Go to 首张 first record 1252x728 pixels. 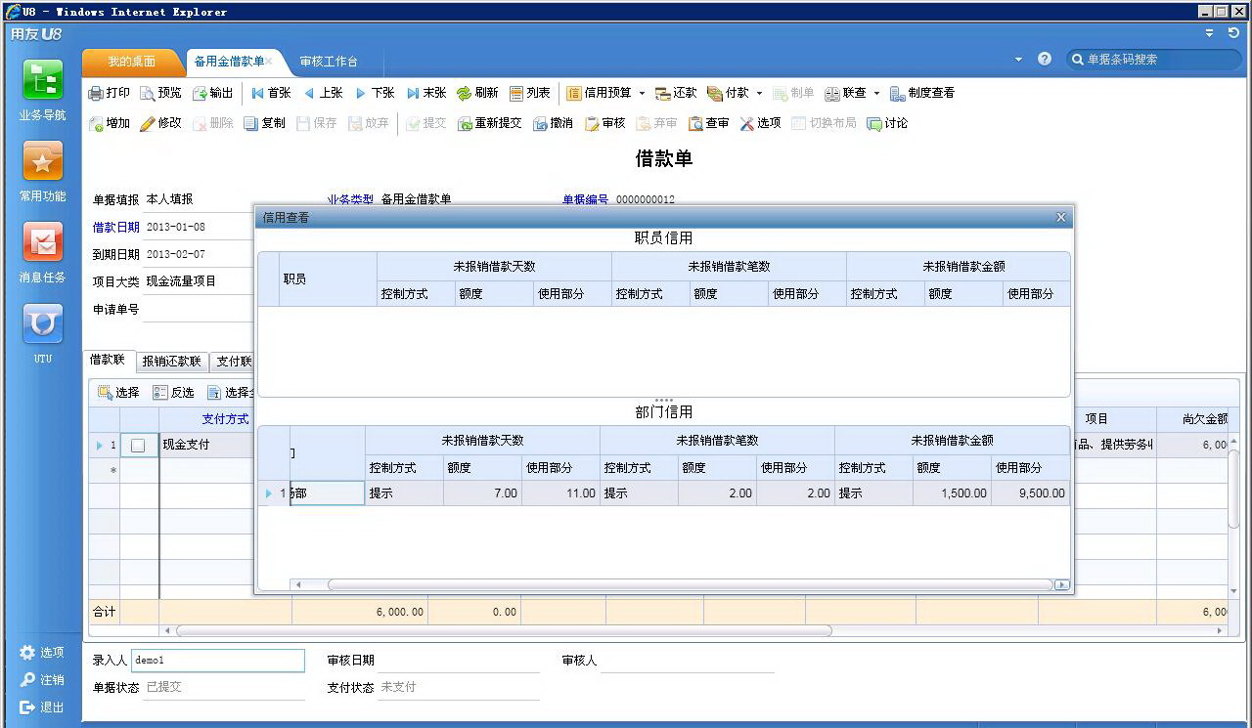(271, 93)
